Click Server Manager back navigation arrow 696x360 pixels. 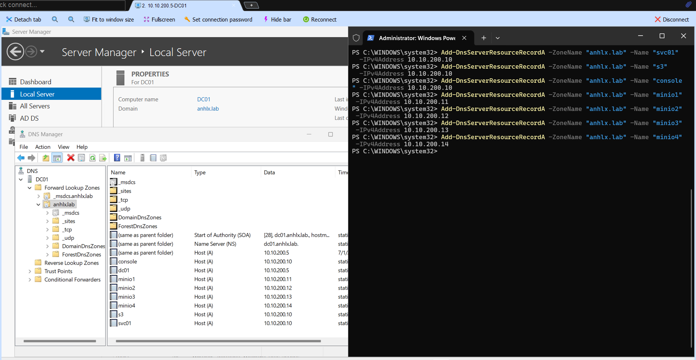click(16, 52)
